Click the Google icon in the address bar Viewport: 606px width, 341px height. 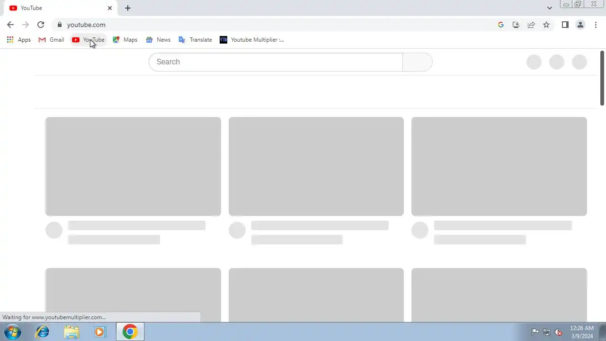coord(501,25)
